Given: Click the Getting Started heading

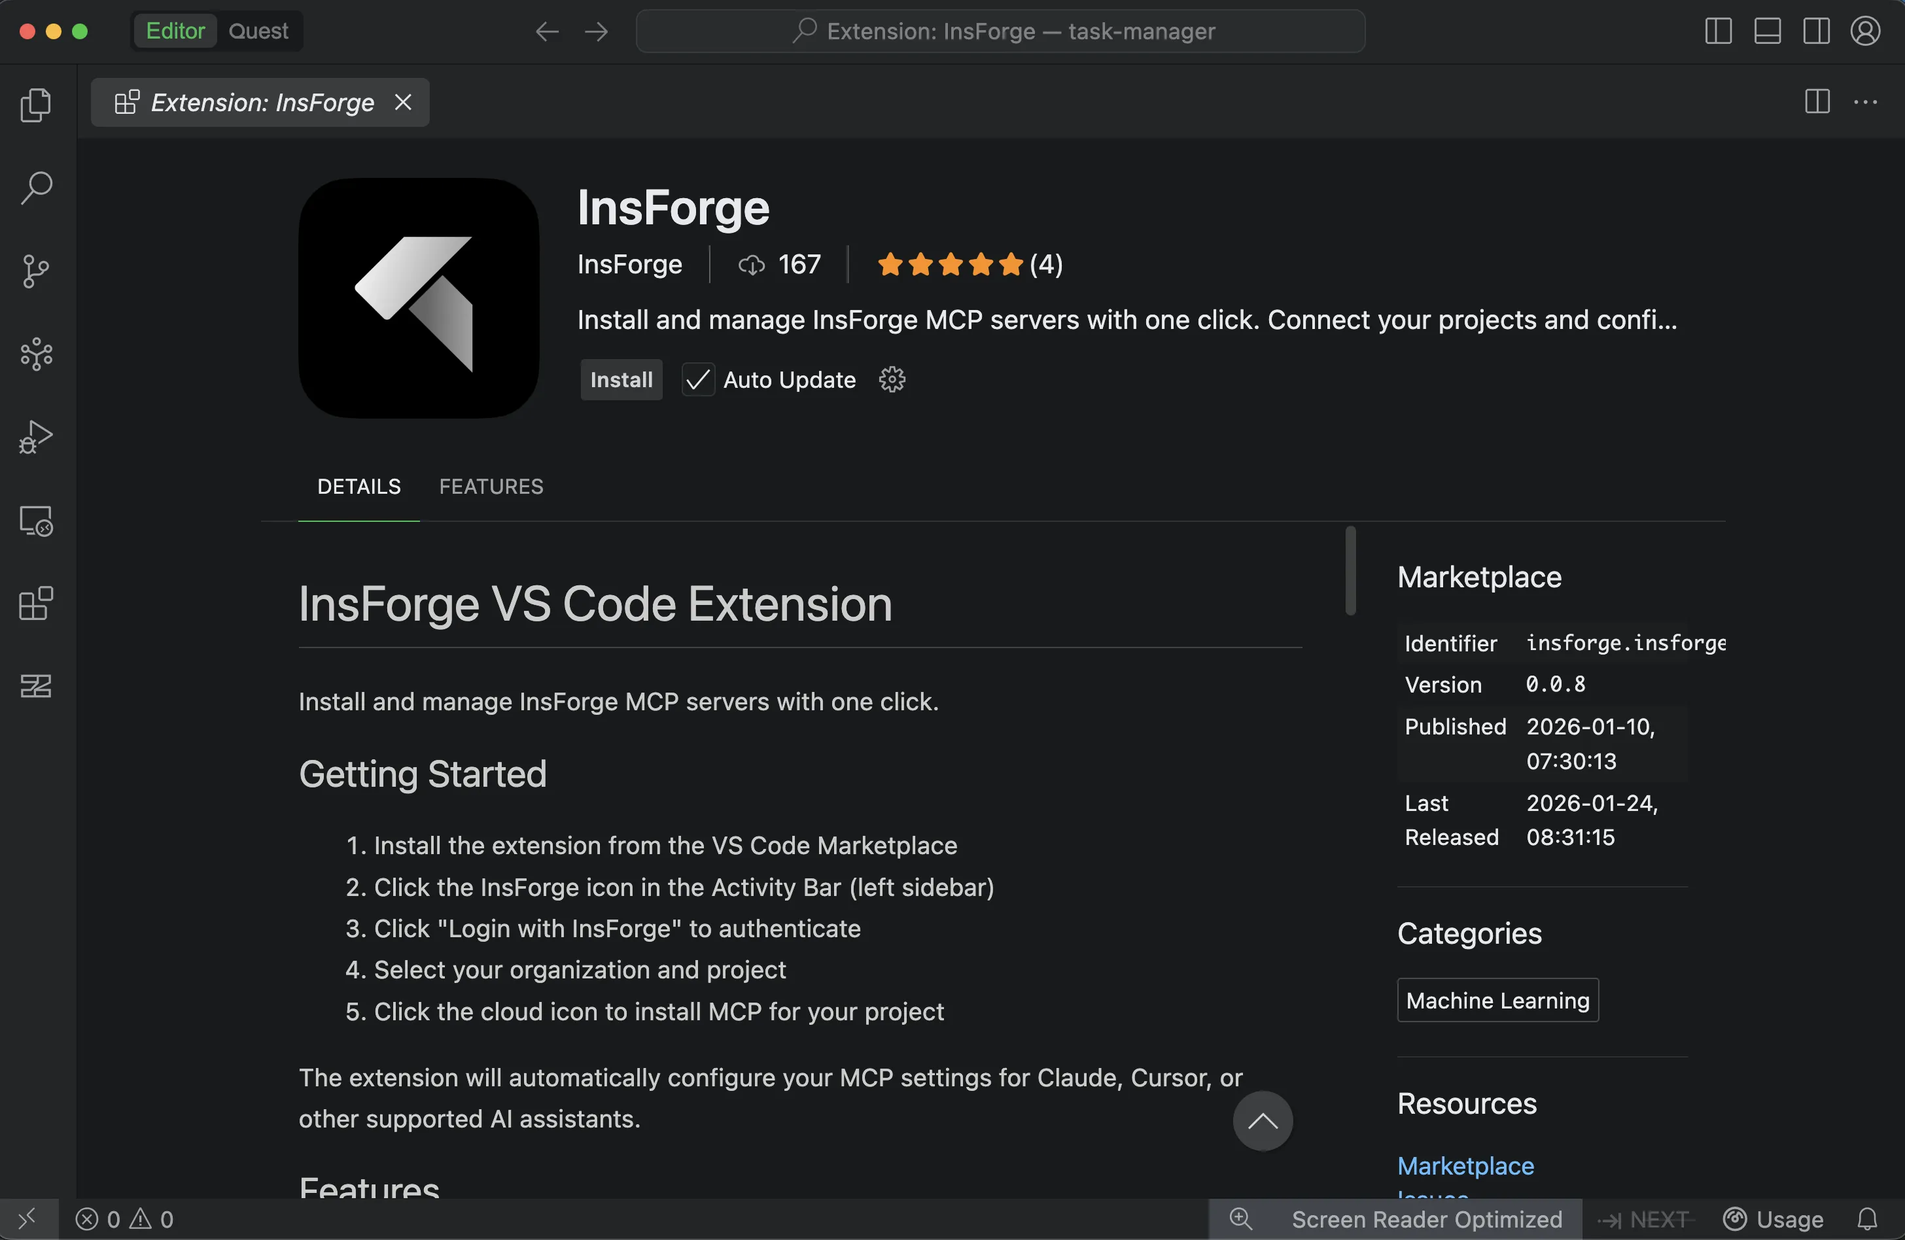Looking at the screenshot, I should (423, 774).
